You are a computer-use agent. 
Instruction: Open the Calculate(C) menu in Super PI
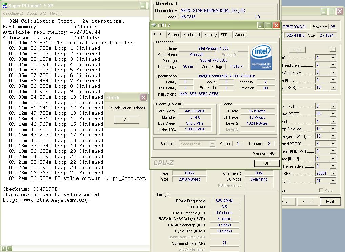(x=13, y=13)
